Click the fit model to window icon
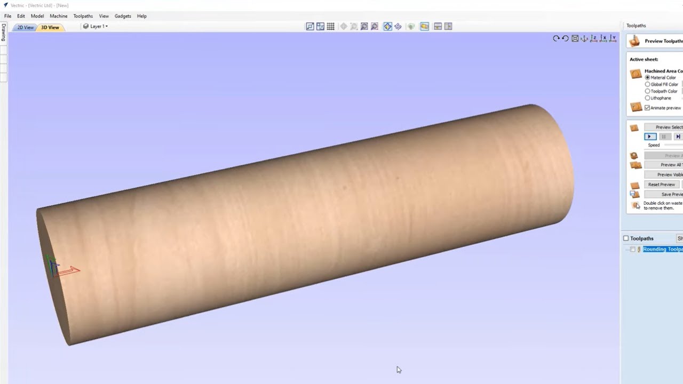The width and height of the screenshot is (683, 384). [x=575, y=38]
